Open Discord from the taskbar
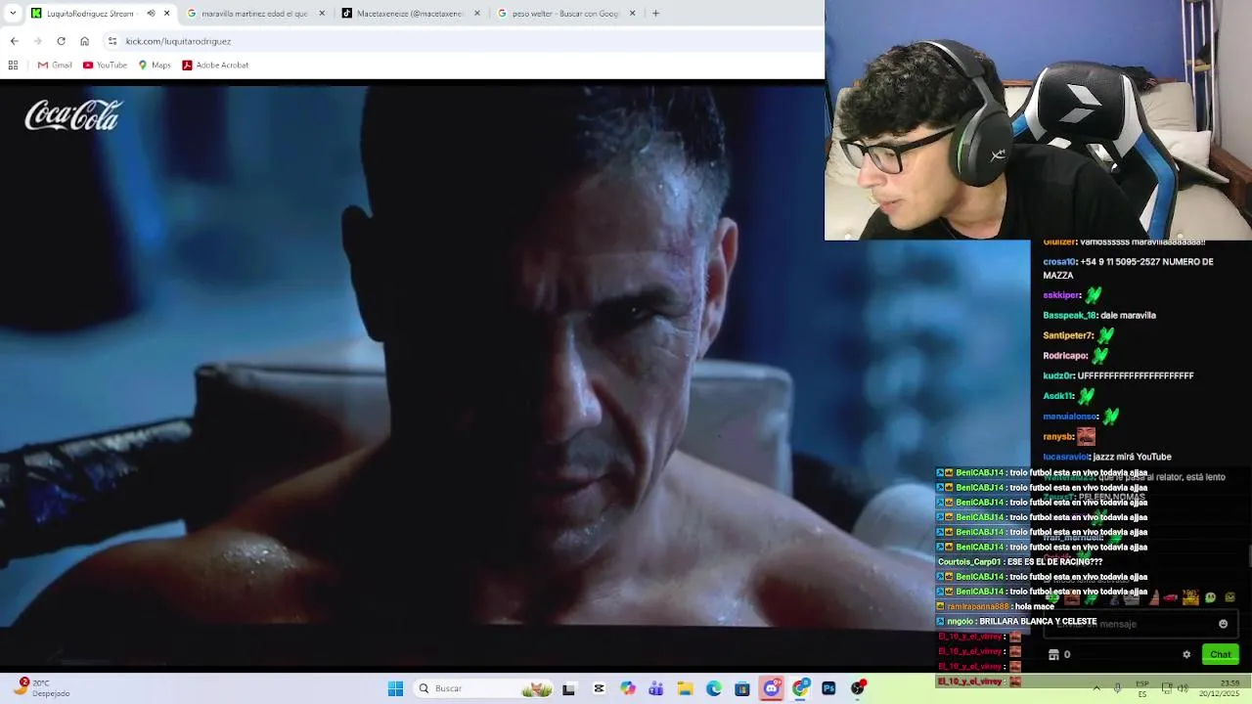1252x704 pixels. pos(772,688)
